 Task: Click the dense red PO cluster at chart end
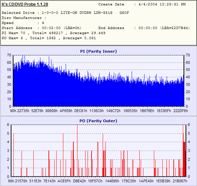pos(184,159)
